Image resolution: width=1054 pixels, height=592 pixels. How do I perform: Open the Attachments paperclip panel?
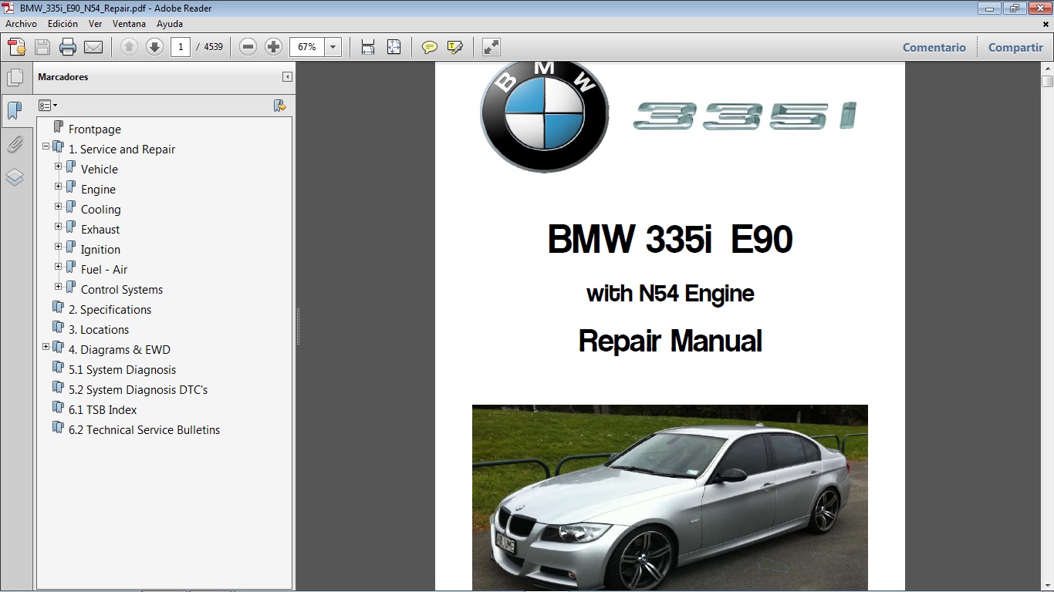point(15,144)
